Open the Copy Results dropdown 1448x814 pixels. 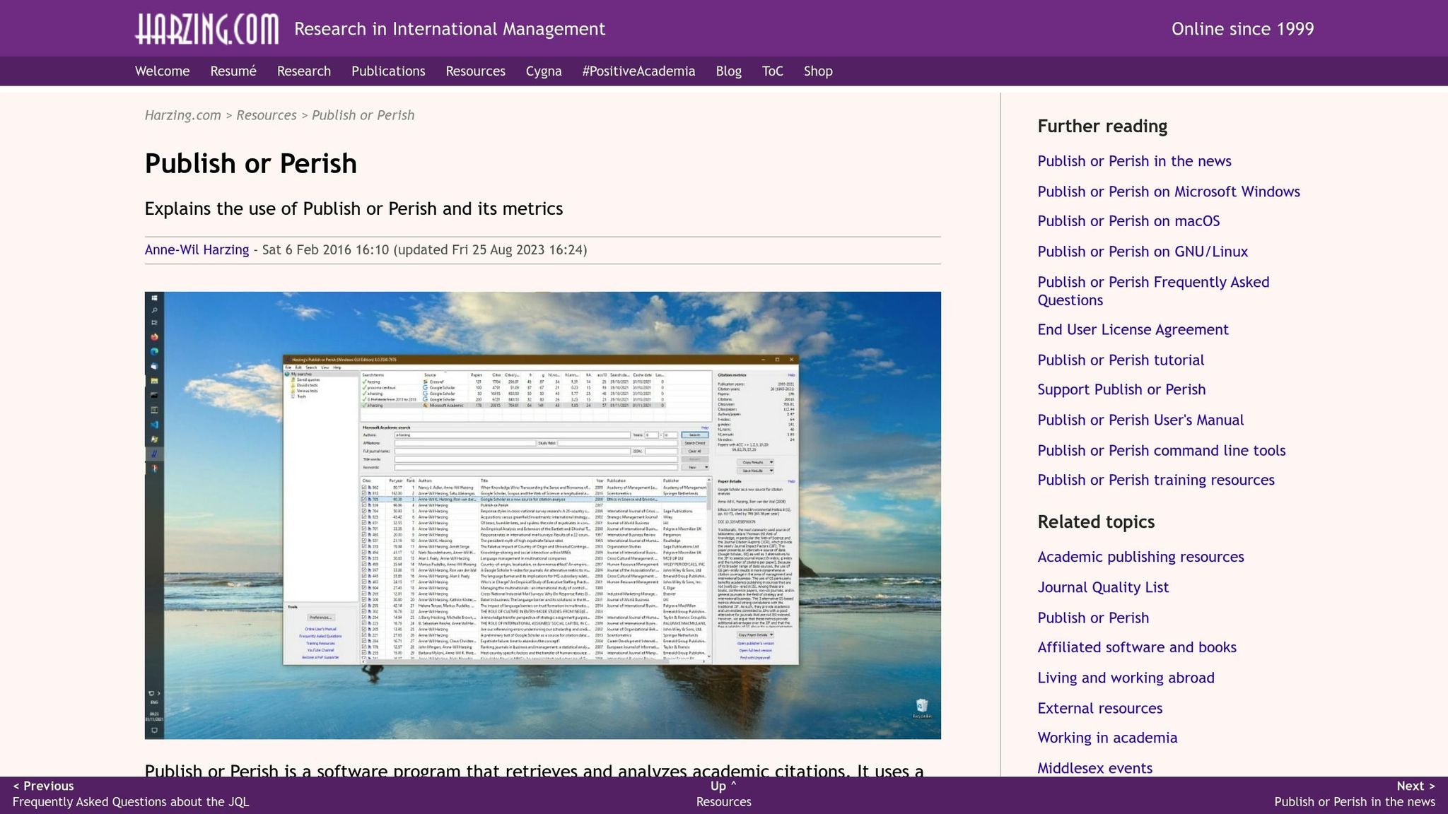754,462
